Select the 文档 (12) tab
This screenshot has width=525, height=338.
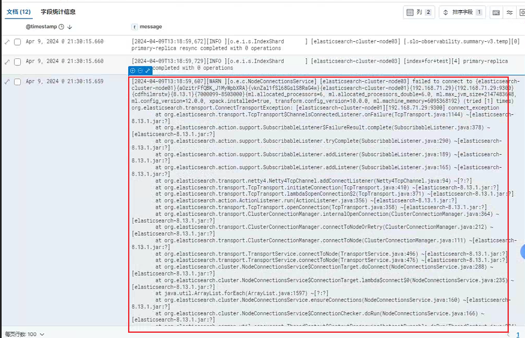[x=19, y=12]
